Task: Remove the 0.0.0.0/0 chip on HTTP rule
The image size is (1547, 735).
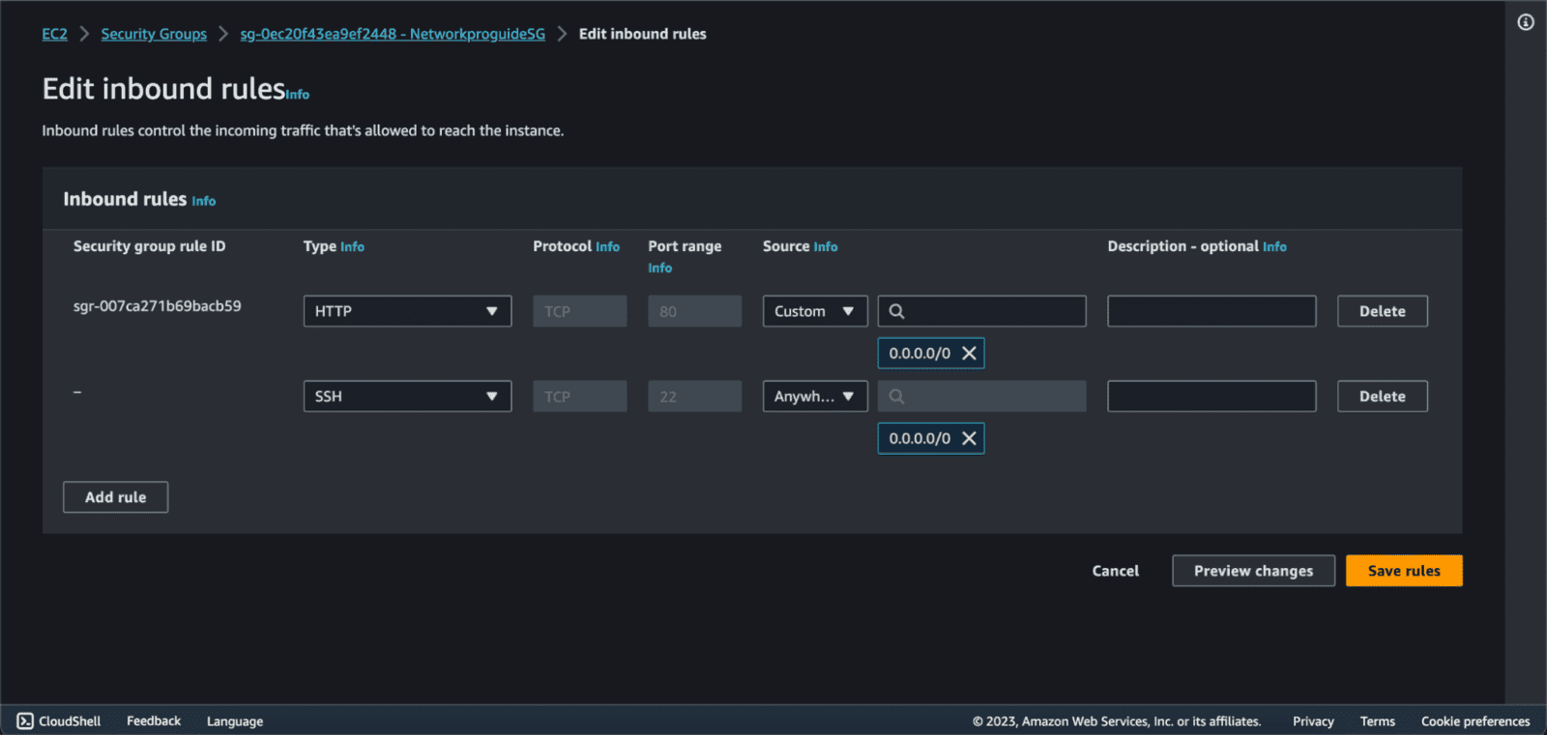Action: coord(969,353)
